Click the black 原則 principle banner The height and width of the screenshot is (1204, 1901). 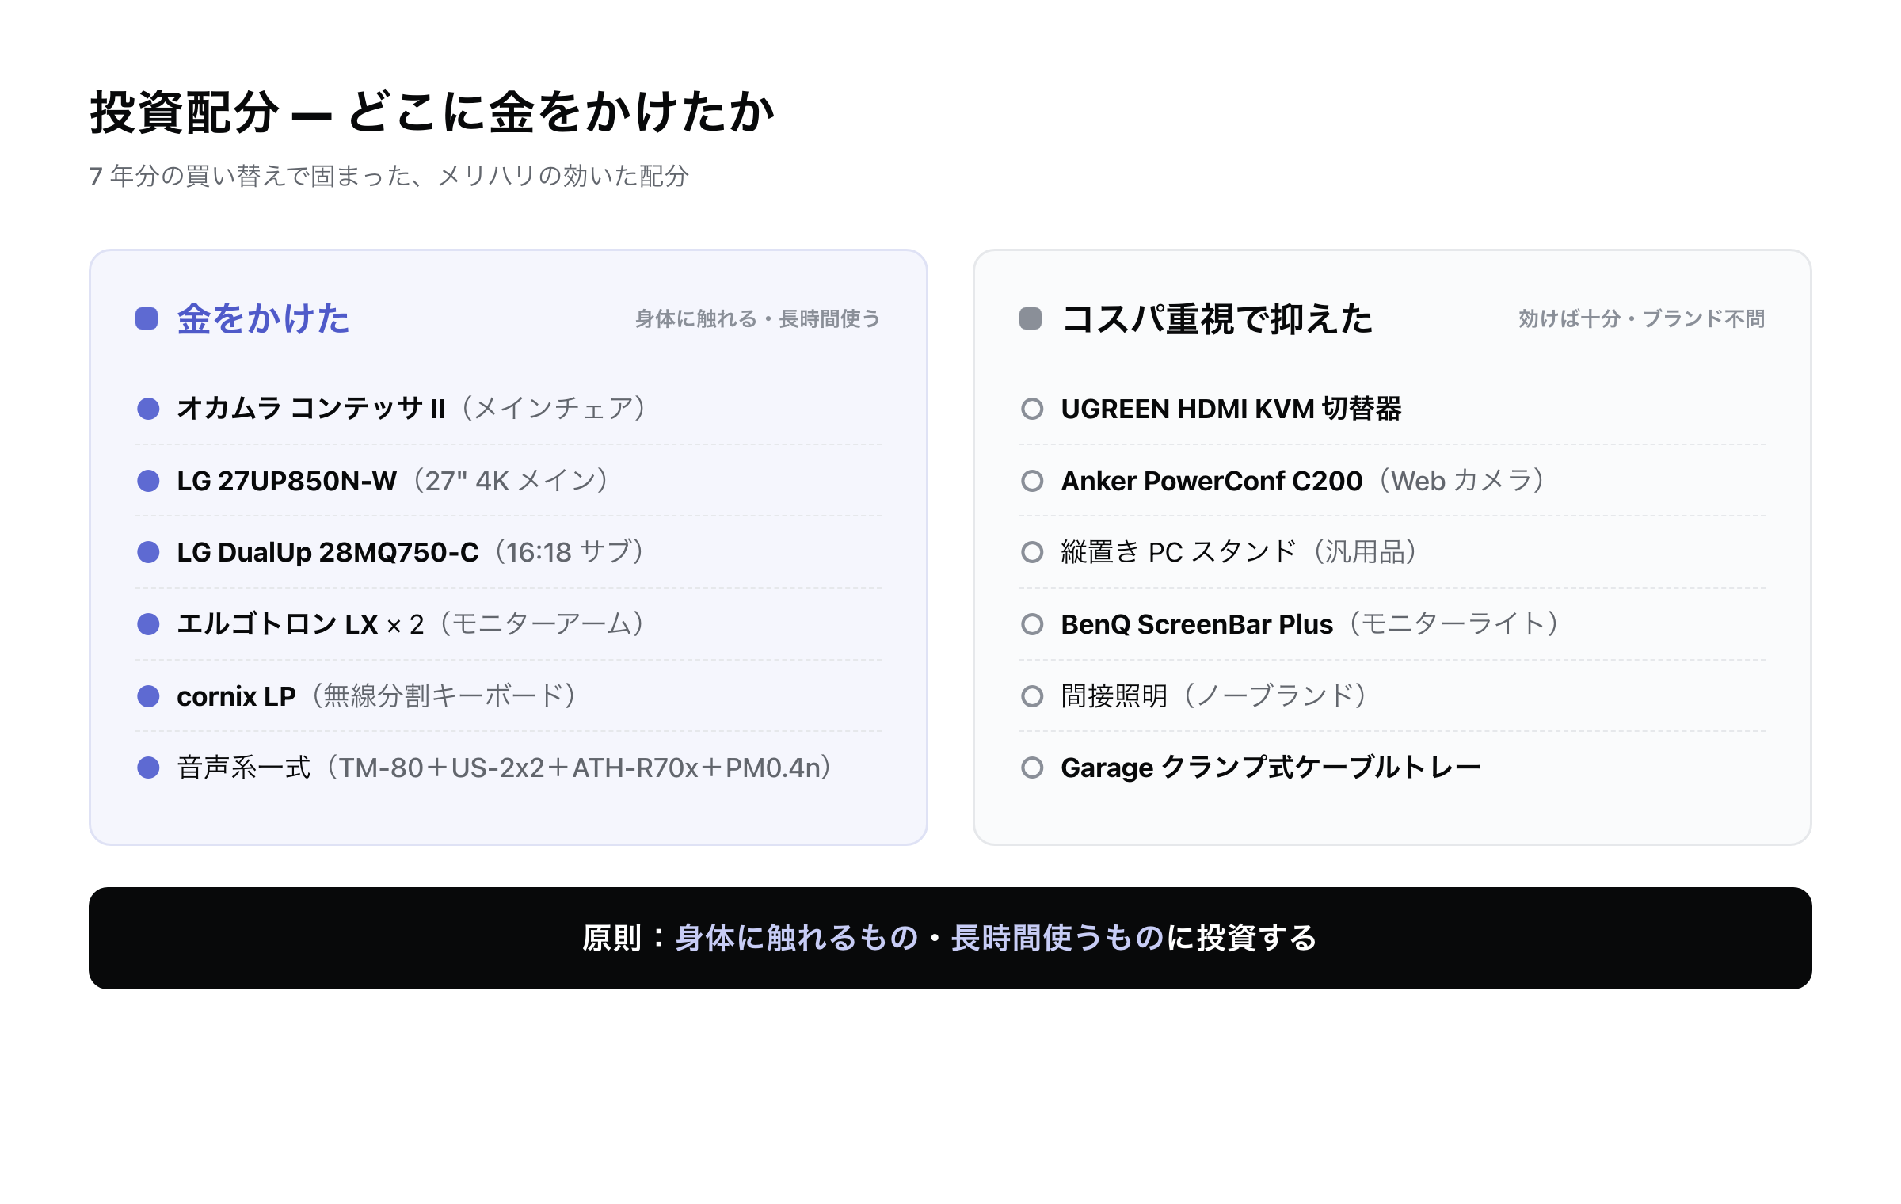pyautogui.click(x=950, y=938)
